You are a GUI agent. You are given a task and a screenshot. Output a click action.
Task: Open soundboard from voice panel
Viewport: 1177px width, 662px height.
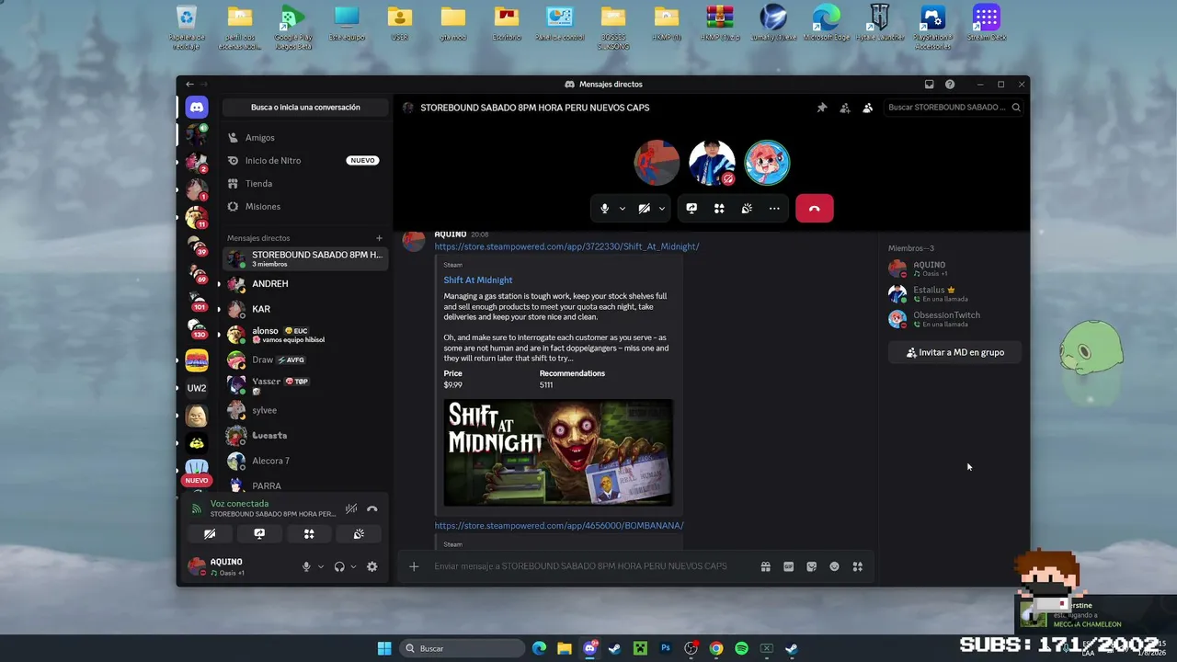click(359, 533)
